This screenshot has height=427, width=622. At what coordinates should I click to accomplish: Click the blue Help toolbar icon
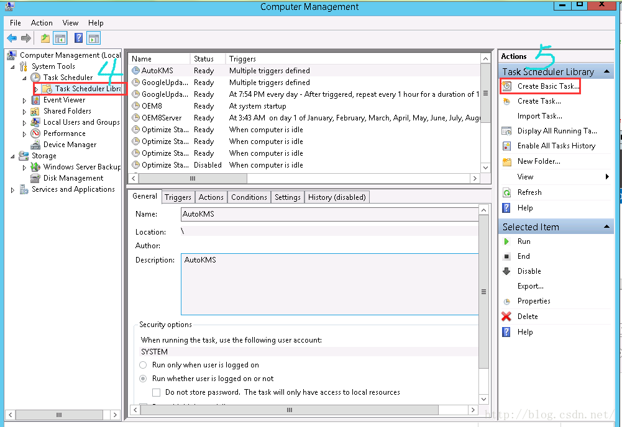(78, 38)
